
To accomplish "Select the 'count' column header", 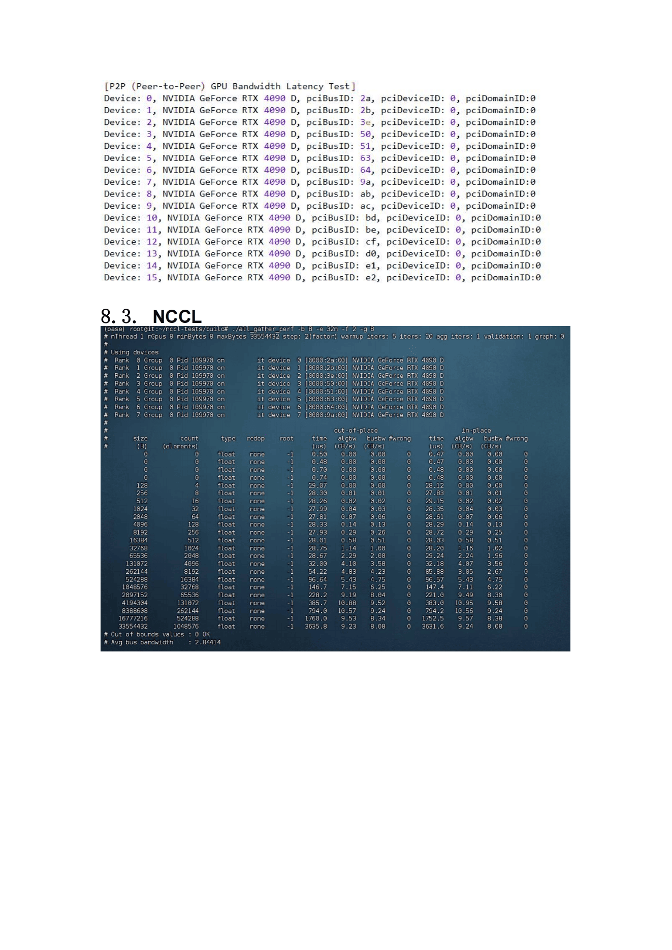I will [x=189, y=439].
